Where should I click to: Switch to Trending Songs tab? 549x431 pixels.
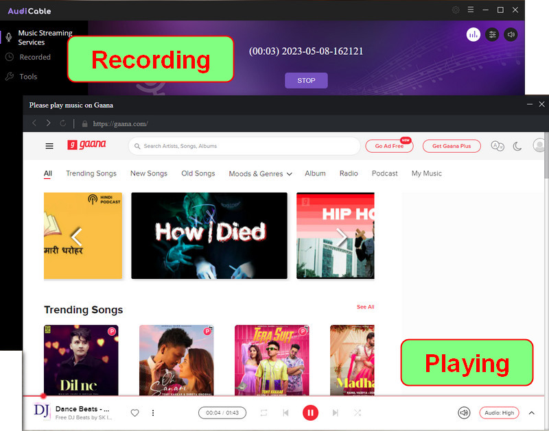[91, 173]
